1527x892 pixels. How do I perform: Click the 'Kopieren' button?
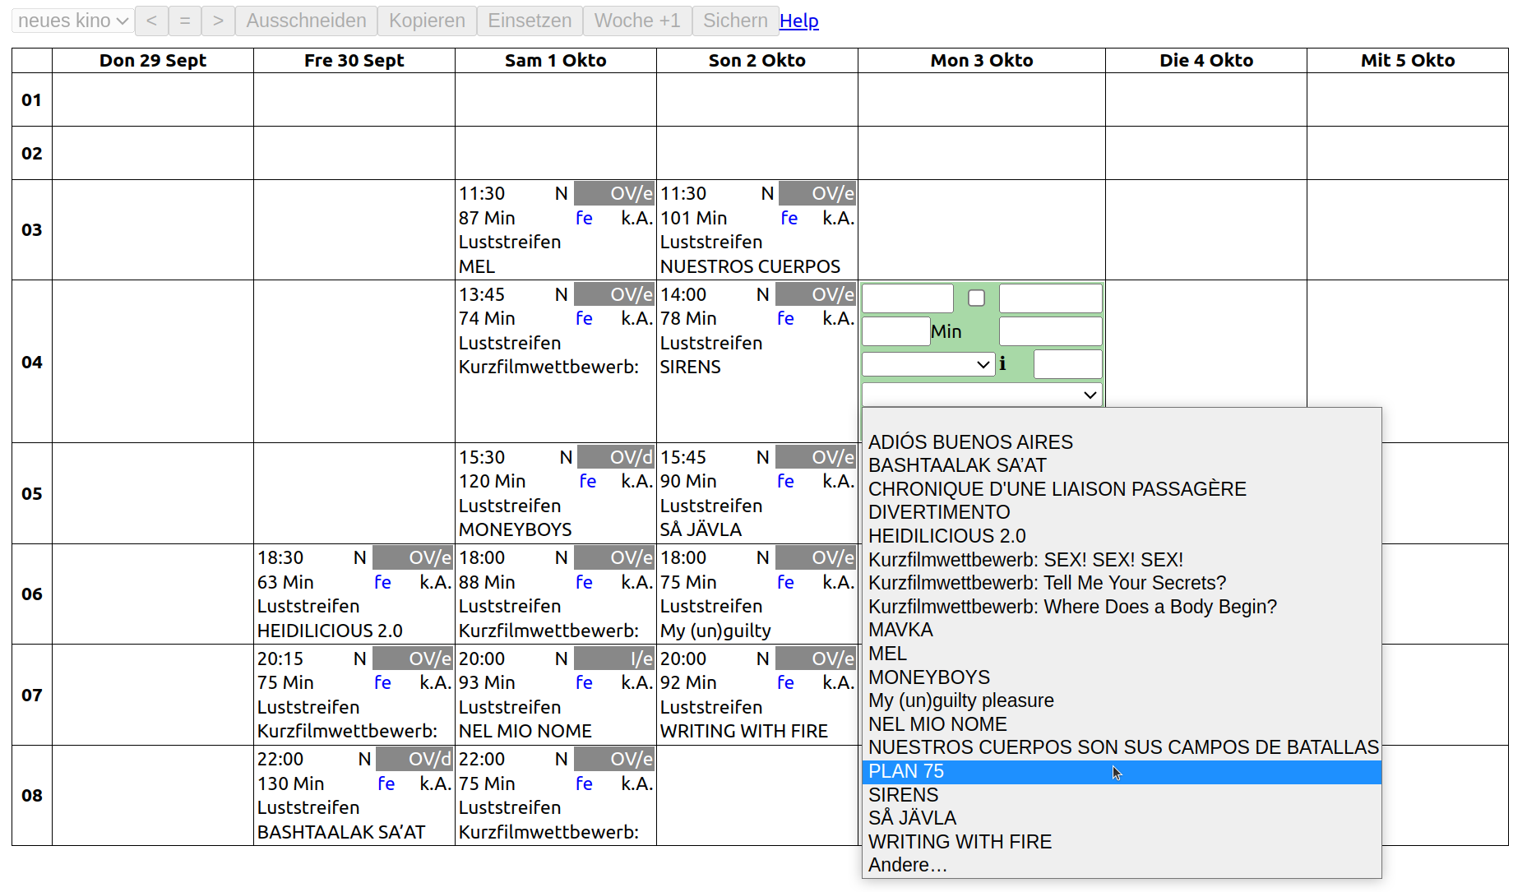427,21
